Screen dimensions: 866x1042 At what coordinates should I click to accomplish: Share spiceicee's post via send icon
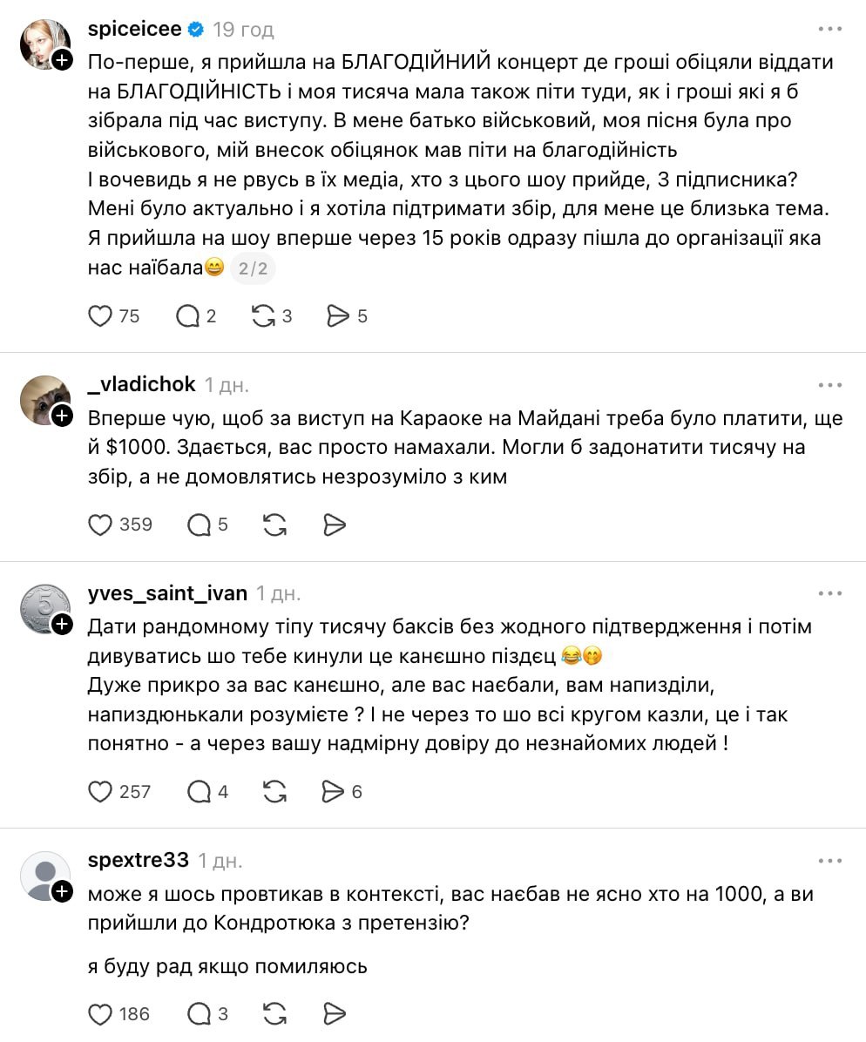[x=337, y=316]
